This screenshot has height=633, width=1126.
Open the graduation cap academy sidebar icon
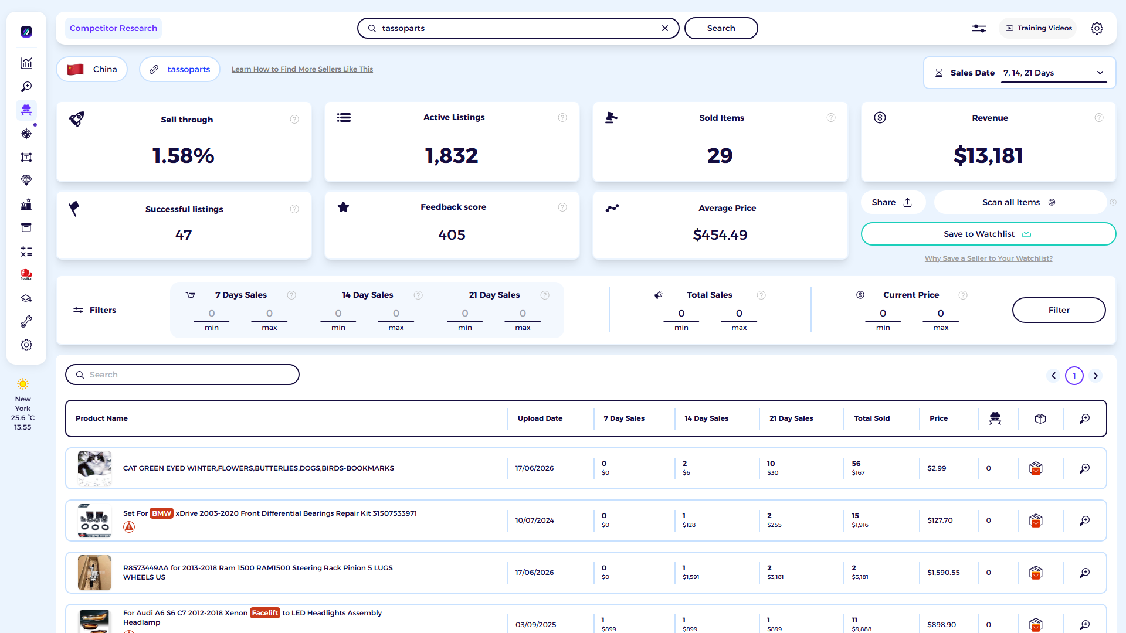click(x=26, y=298)
